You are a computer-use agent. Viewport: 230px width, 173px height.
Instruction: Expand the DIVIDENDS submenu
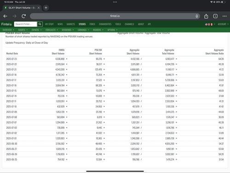pyautogui.click(x=68, y=30)
